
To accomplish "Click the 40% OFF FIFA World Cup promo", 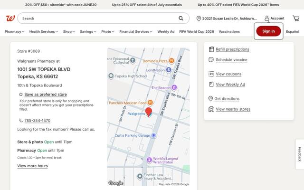I will (x=238, y=5).
